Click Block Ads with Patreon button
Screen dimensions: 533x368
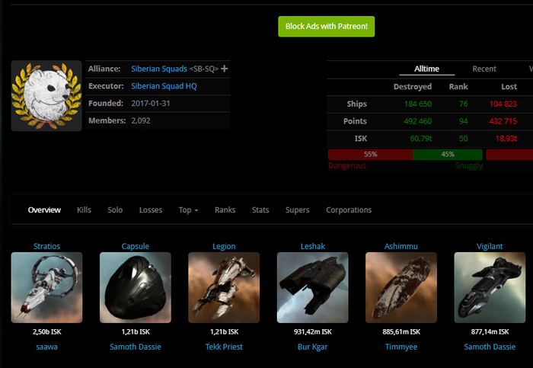[x=326, y=27]
